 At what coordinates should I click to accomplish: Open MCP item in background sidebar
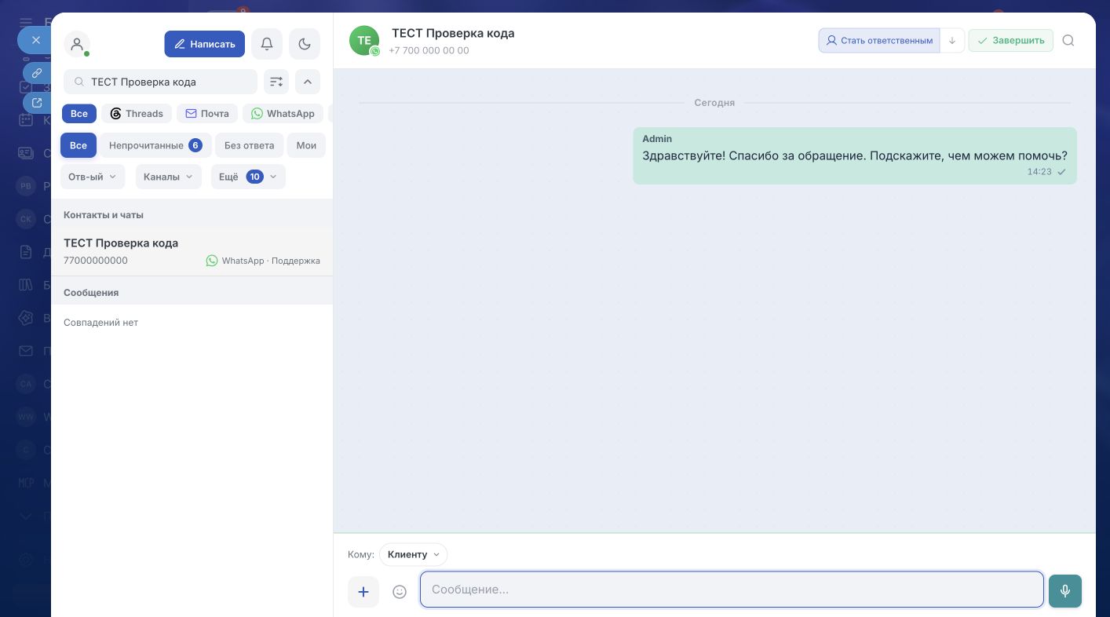(26, 483)
